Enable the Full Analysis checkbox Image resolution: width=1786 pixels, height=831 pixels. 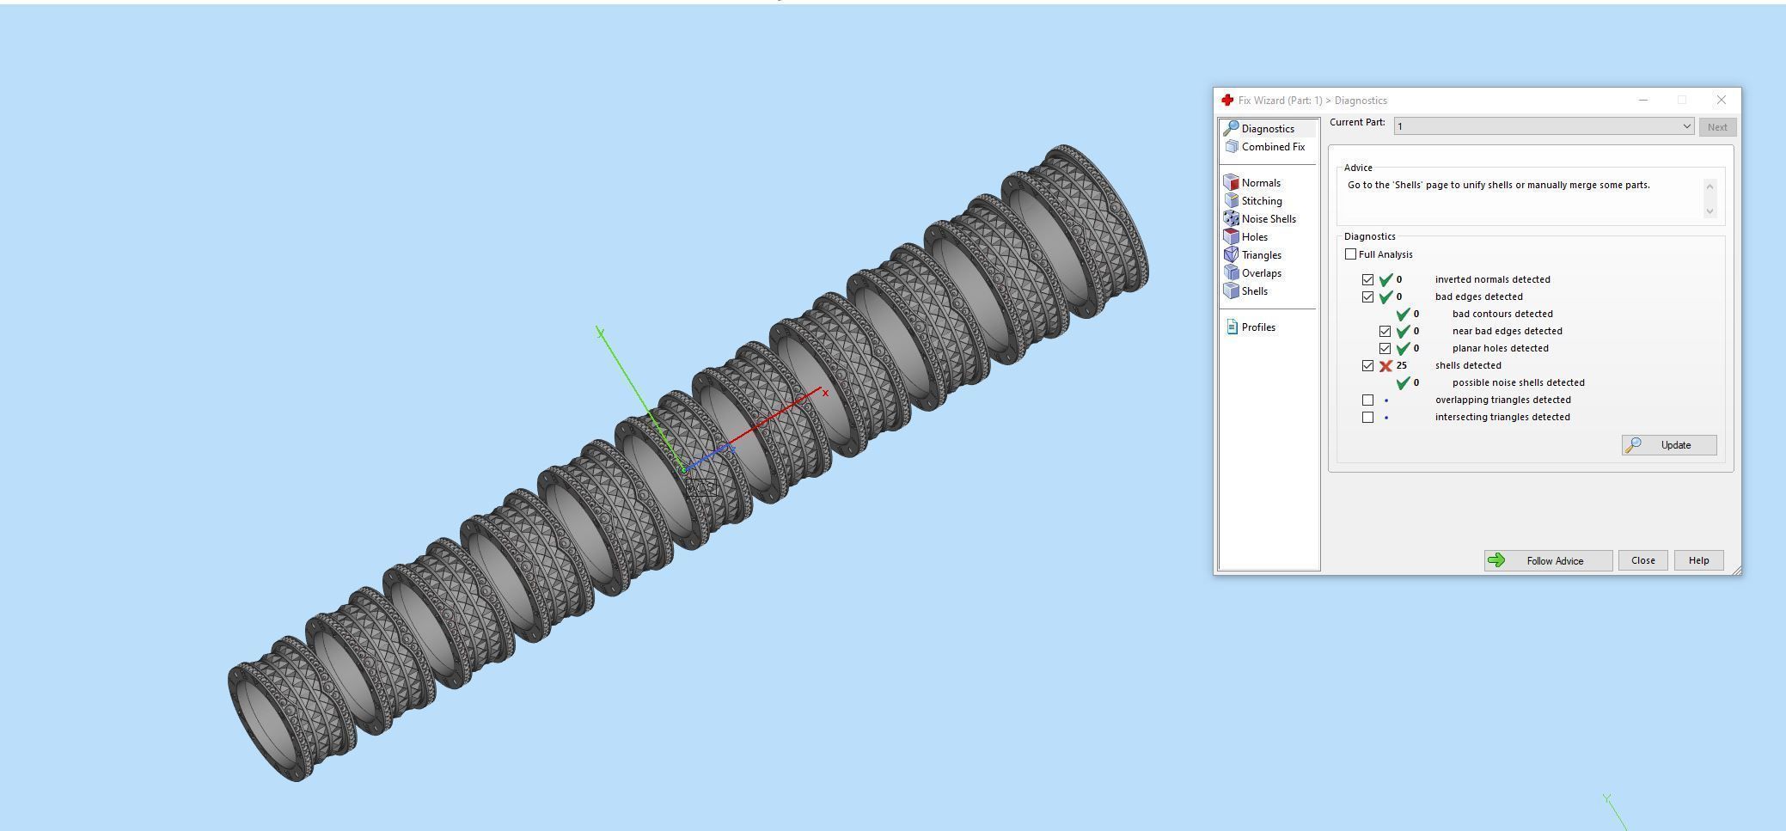(1350, 254)
